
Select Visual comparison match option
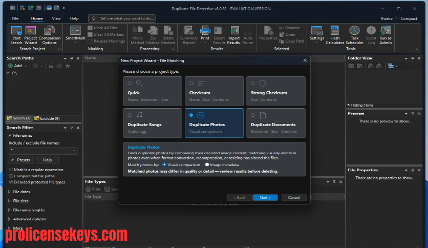(x=164, y=164)
